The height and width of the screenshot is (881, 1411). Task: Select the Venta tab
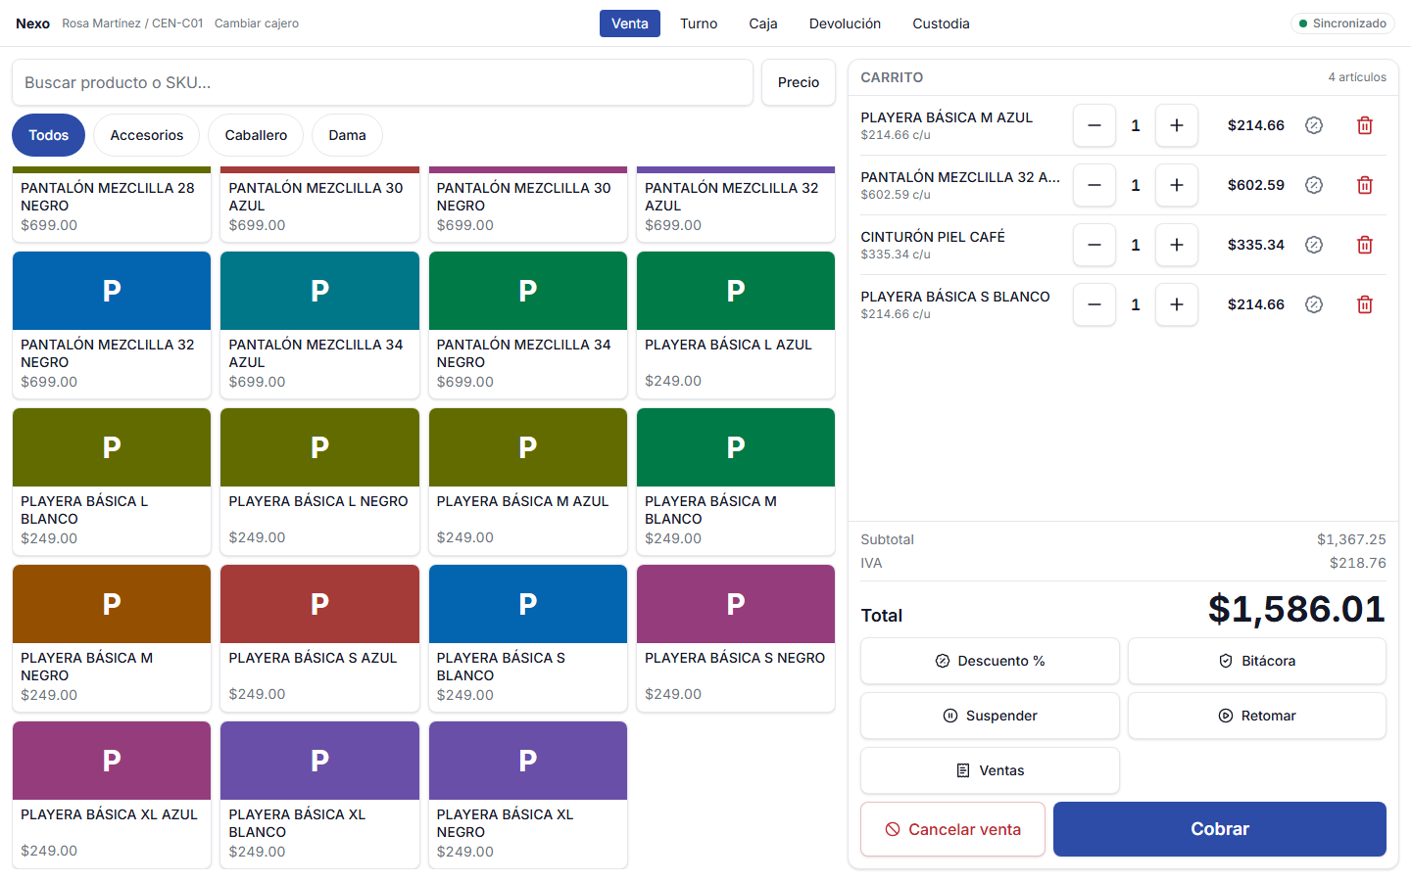point(630,23)
